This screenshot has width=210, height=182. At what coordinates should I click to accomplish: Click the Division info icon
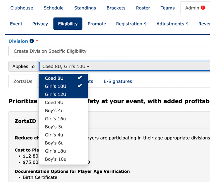pyautogui.click(x=32, y=41)
